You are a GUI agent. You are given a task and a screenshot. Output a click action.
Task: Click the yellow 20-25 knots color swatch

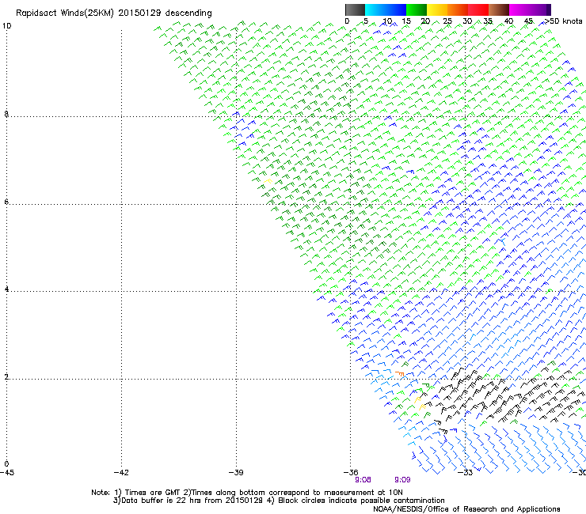(x=437, y=9)
